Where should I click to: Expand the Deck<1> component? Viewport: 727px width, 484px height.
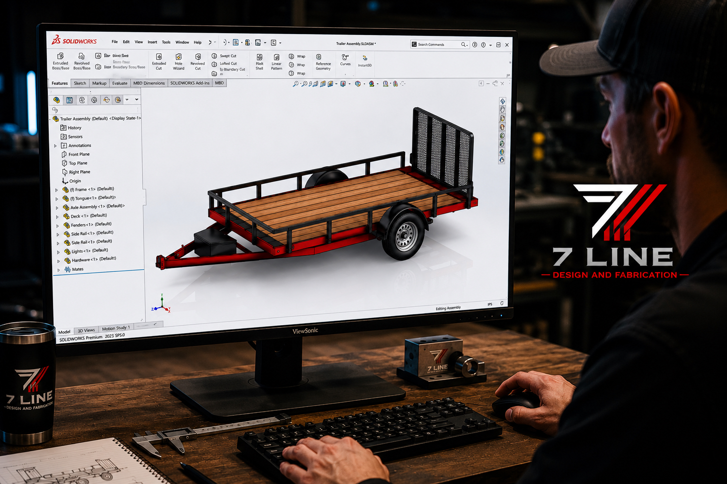tap(57, 217)
